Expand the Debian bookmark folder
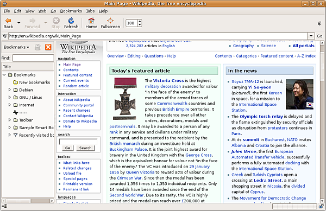This screenshot has height=211, width=326. pos(9,89)
